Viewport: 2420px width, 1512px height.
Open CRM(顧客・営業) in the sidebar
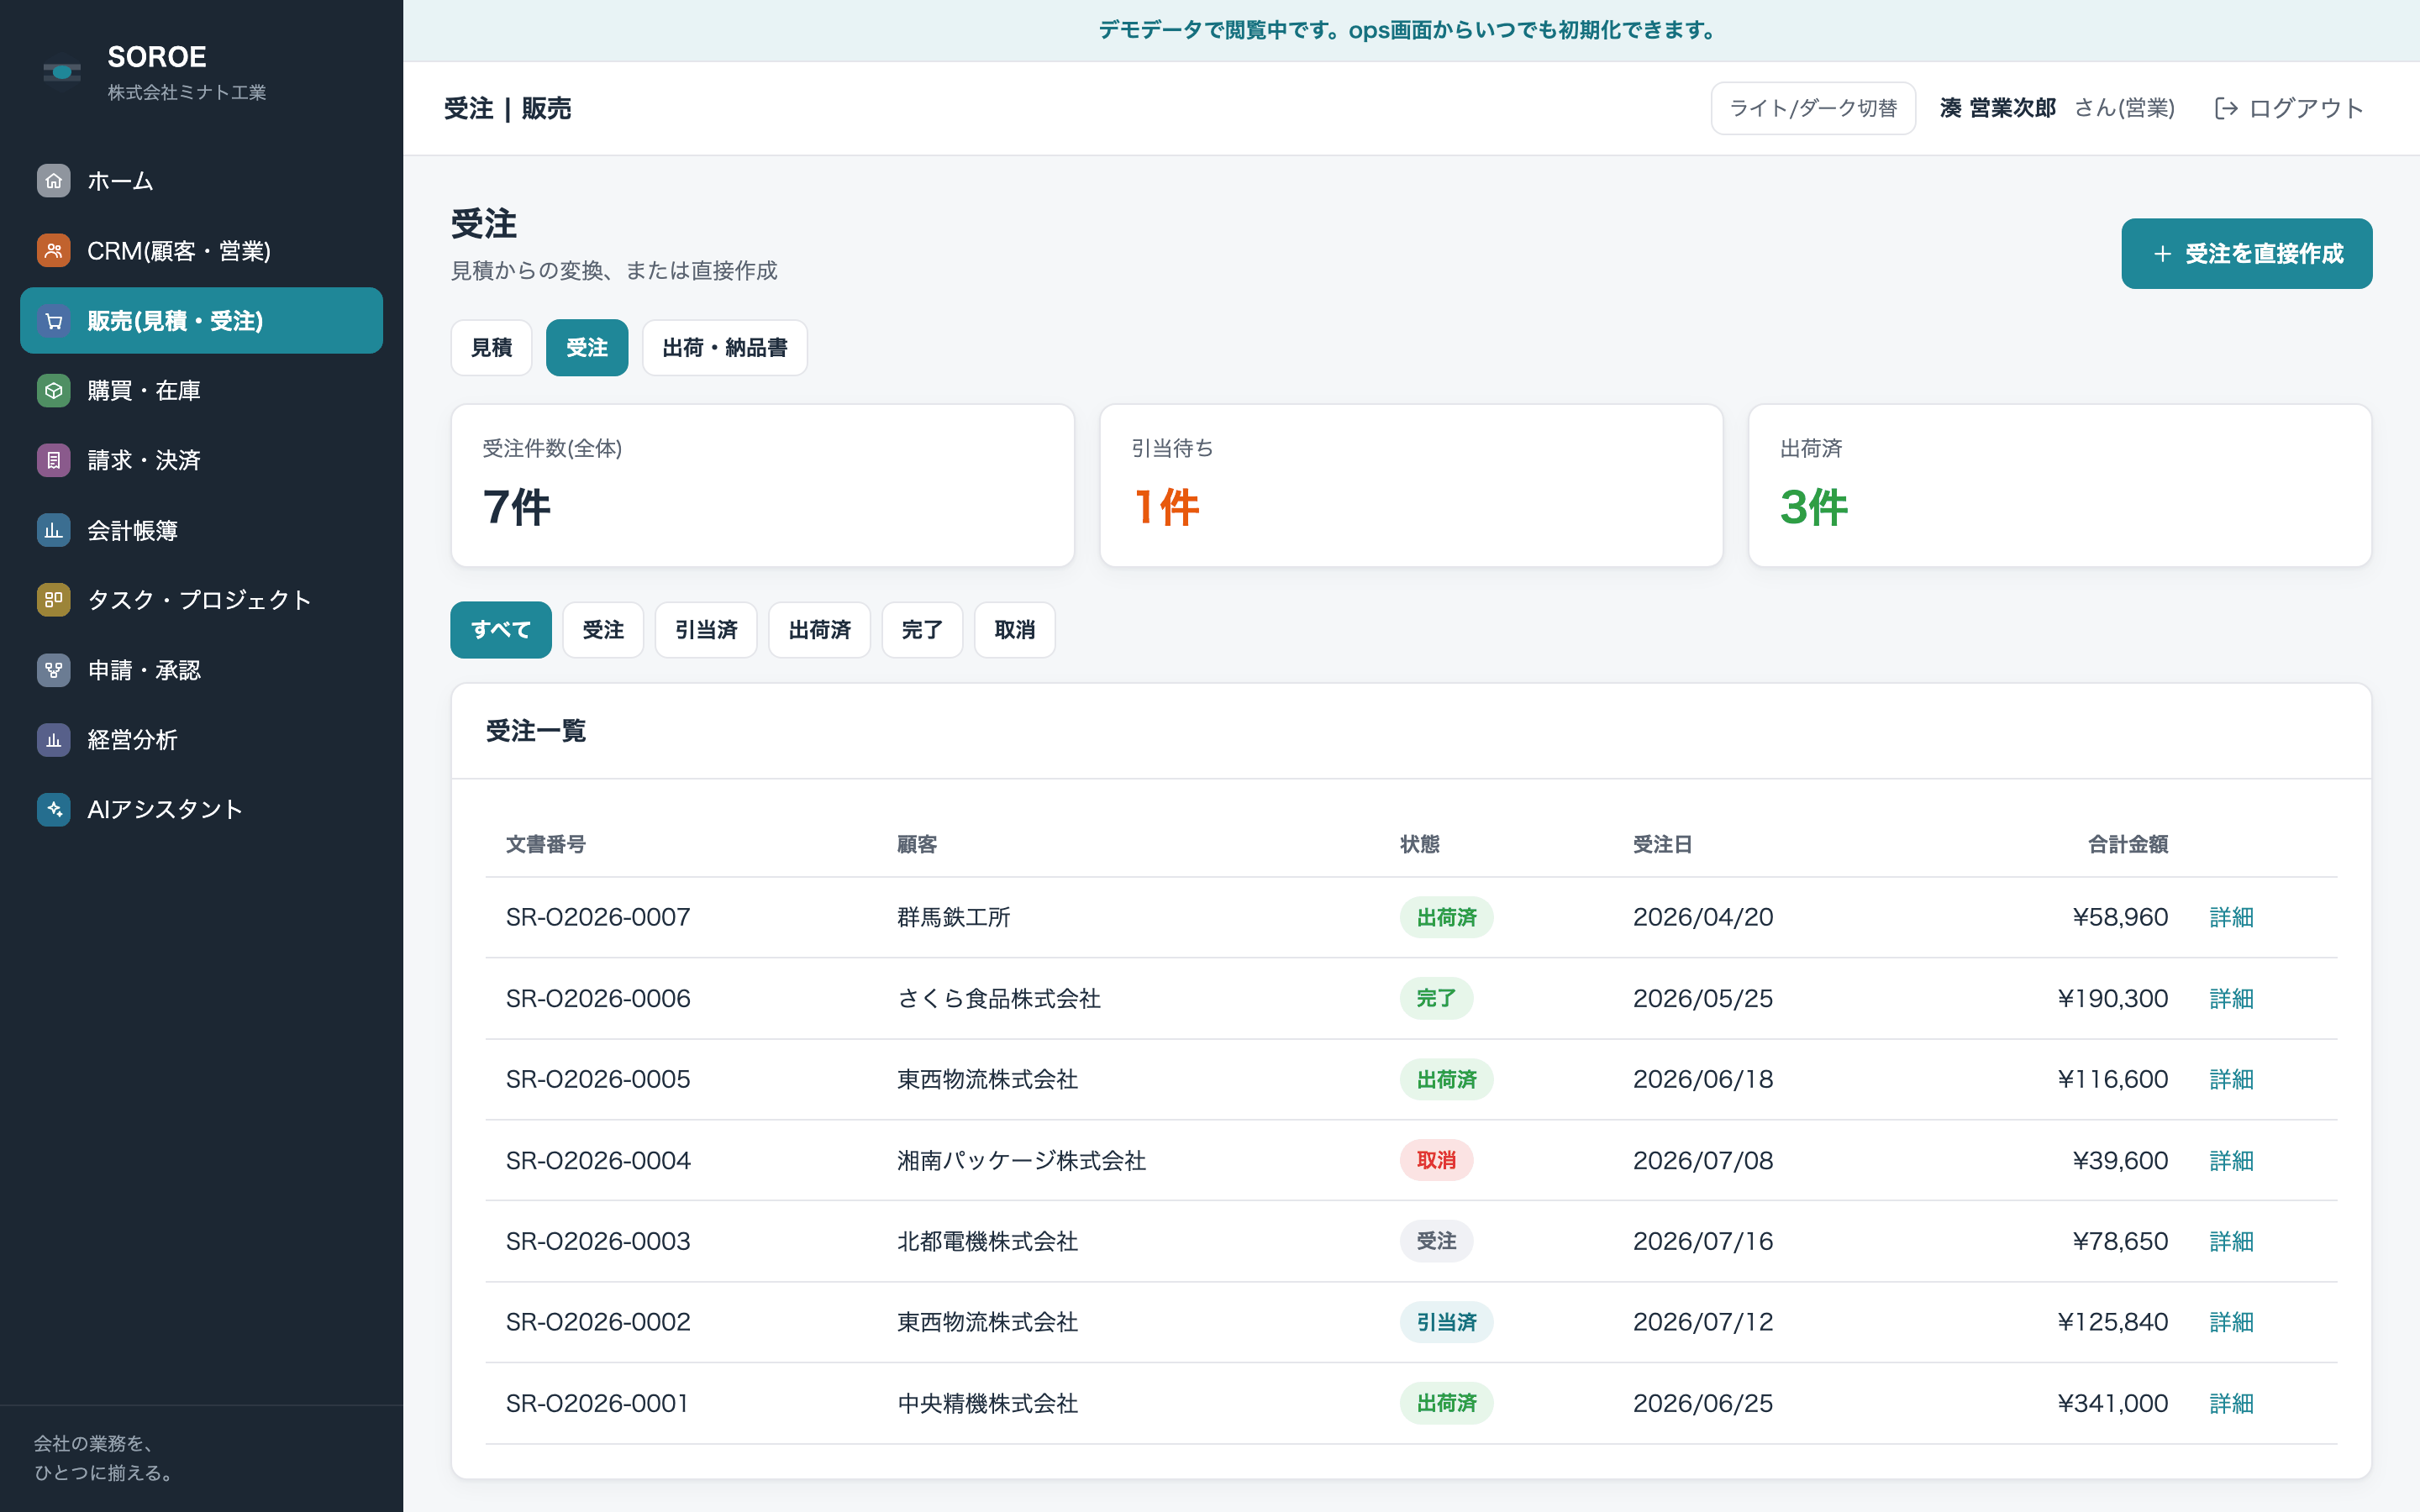tap(201, 251)
